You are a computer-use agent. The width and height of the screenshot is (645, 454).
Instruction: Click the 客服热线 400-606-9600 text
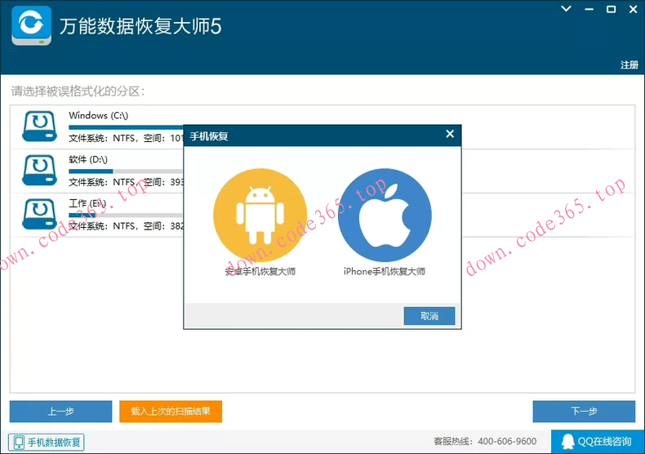(485, 442)
